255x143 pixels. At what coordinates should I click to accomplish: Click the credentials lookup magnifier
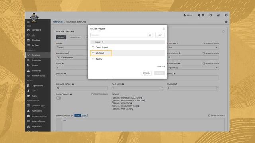coord(169,57)
